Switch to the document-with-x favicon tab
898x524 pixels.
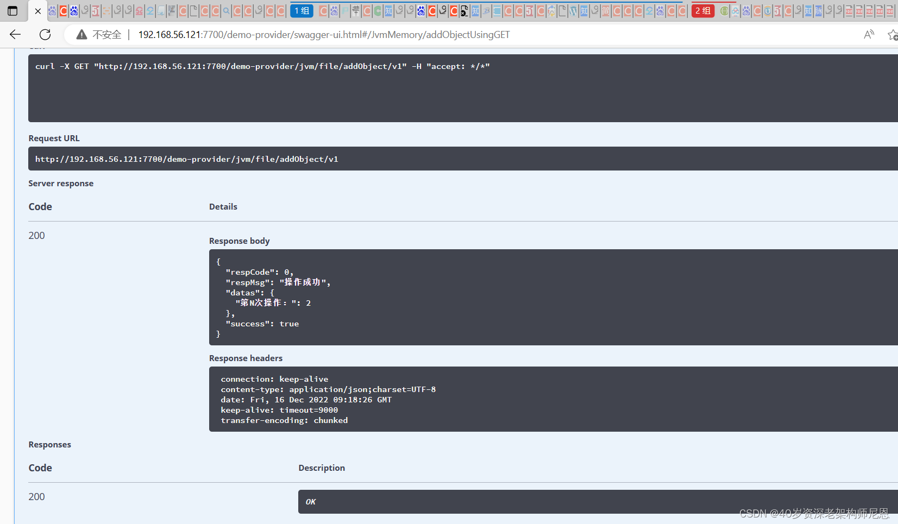[464, 11]
